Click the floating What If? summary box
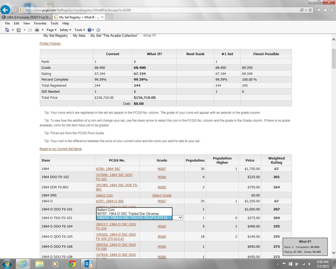The image size is (336, 269). [x=305, y=247]
